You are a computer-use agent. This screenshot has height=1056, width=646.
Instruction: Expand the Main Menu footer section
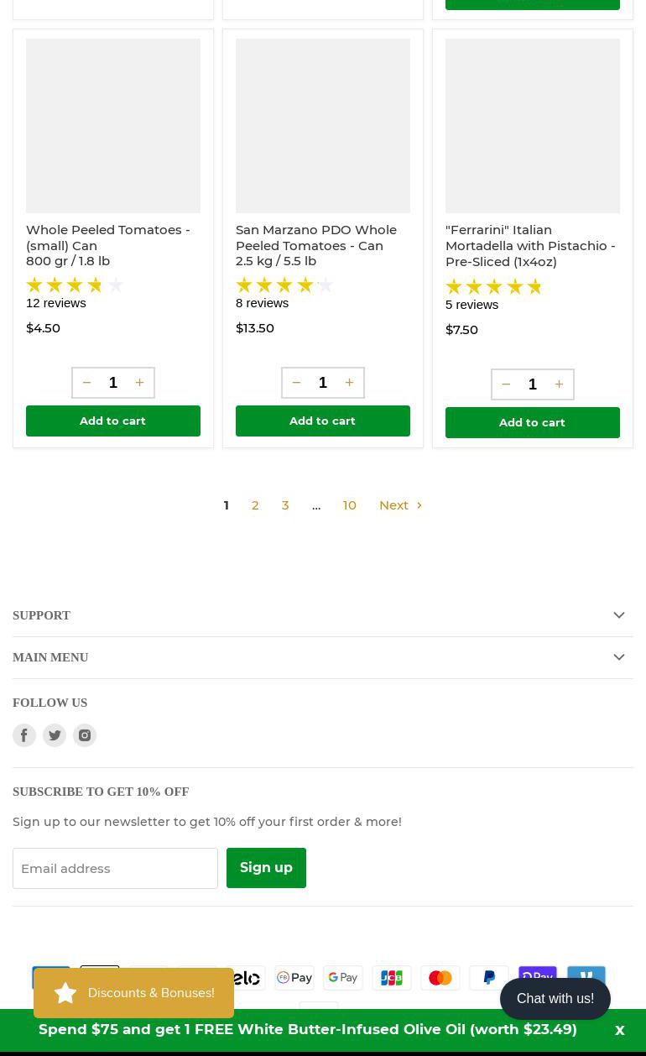(x=322, y=657)
